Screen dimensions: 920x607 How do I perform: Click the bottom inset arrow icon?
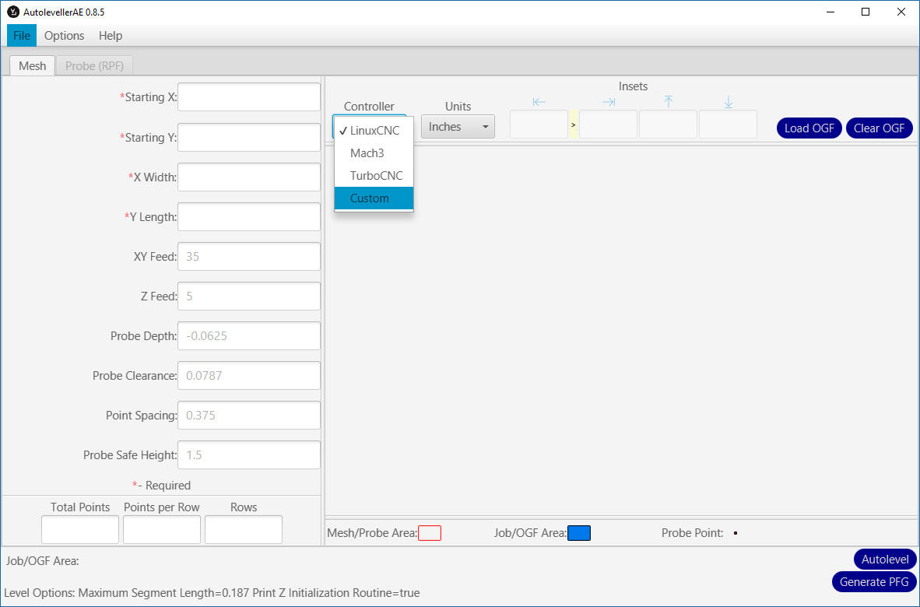point(729,103)
